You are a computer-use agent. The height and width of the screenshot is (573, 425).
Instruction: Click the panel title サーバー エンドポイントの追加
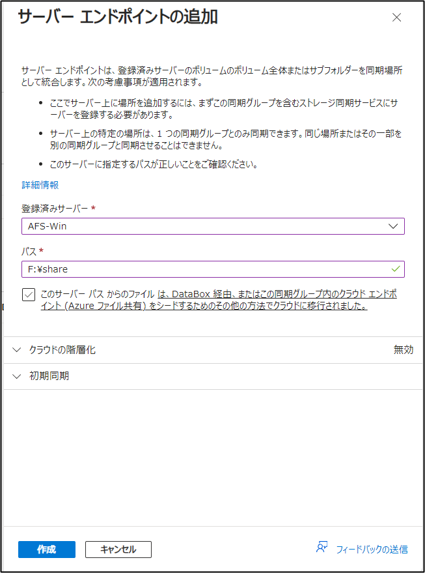(118, 17)
